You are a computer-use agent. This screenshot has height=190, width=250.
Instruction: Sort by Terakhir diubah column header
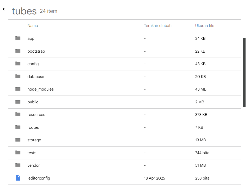(x=157, y=26)
